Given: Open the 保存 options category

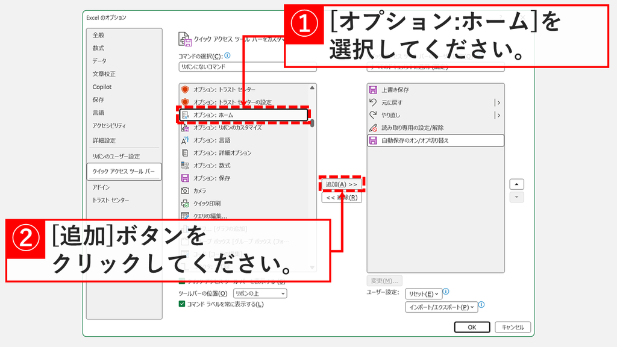Looking at the screenshot, I should coord(124,100).
